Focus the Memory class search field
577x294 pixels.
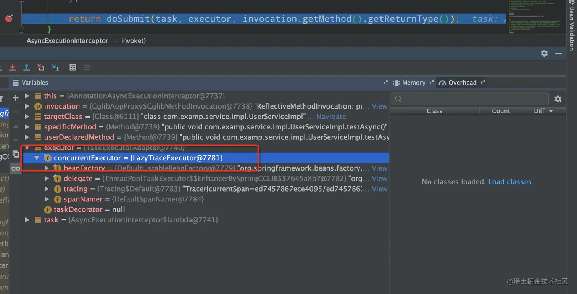pyautogui.click(x=470, y=99)
